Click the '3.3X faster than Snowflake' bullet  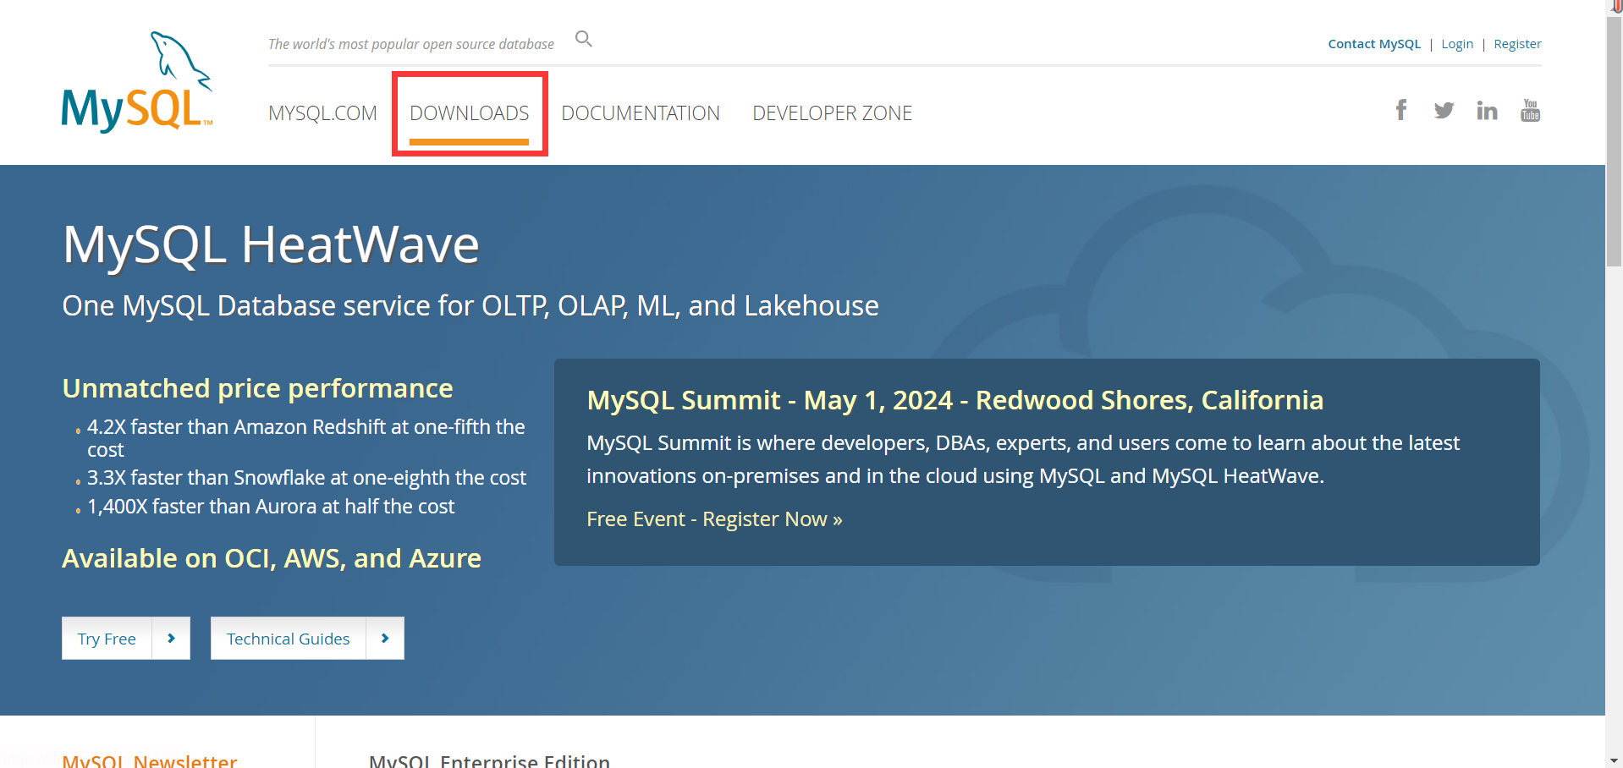click(x=306, y=478)
